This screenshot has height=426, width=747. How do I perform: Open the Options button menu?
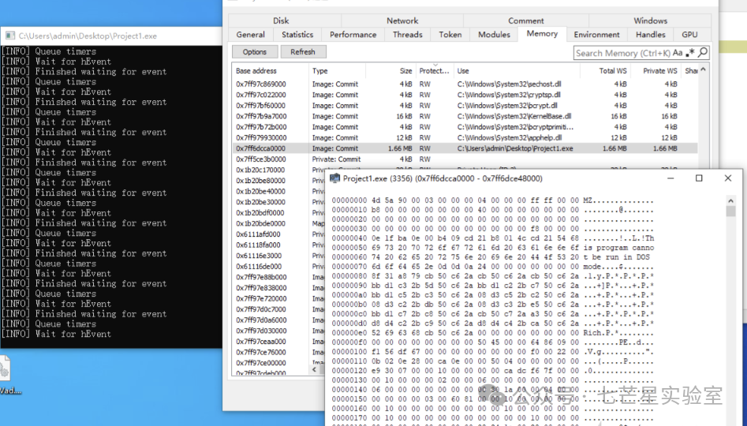[x=255, y=52]
